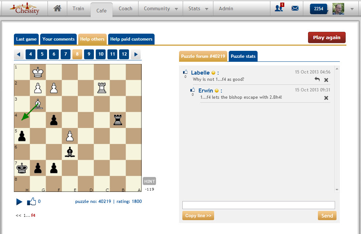
Task: Reply to Labelle's comment arrow
Action: click(x=317, y=79)
